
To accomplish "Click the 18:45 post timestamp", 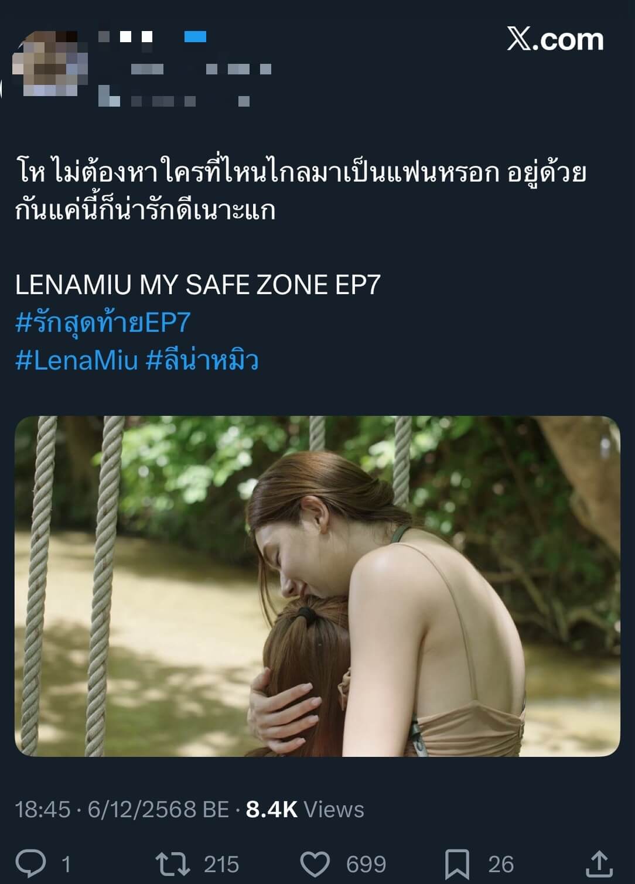I will pos(43,809).
